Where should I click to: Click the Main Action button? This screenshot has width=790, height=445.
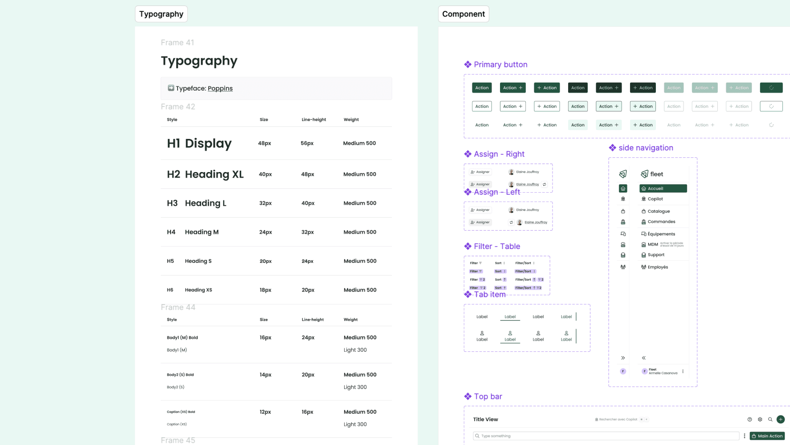click(x=767, y=436)
